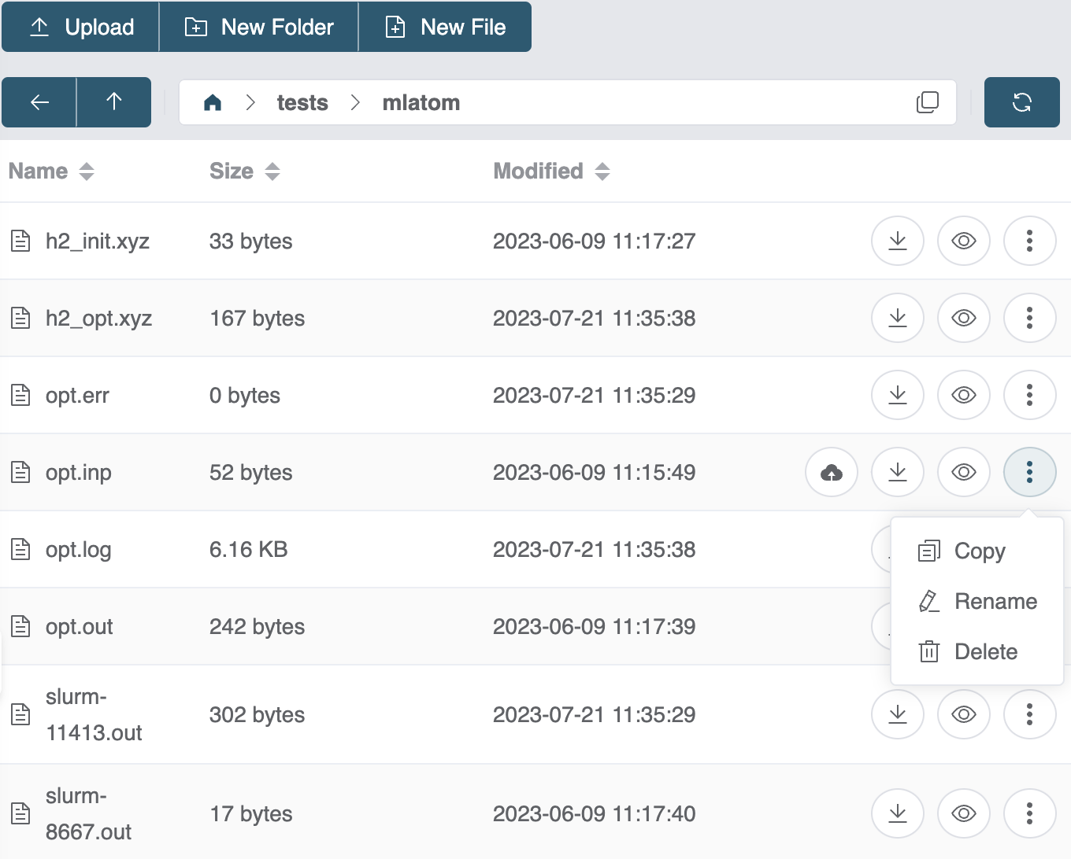Viewport: 1071px width, 859px height.
Task: Open more options for h2_init.xyz
Action: click(1029, 241)
